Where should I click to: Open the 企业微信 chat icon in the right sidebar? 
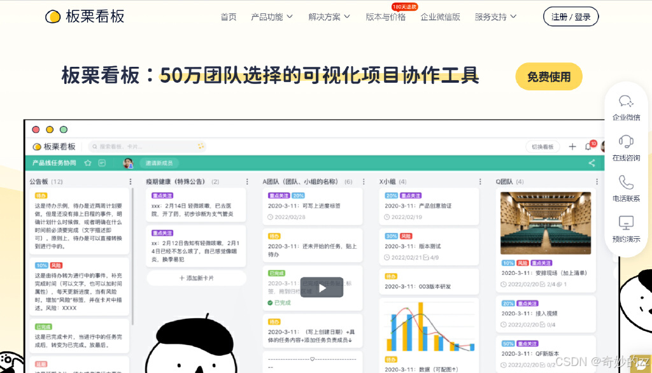(626, 101)
